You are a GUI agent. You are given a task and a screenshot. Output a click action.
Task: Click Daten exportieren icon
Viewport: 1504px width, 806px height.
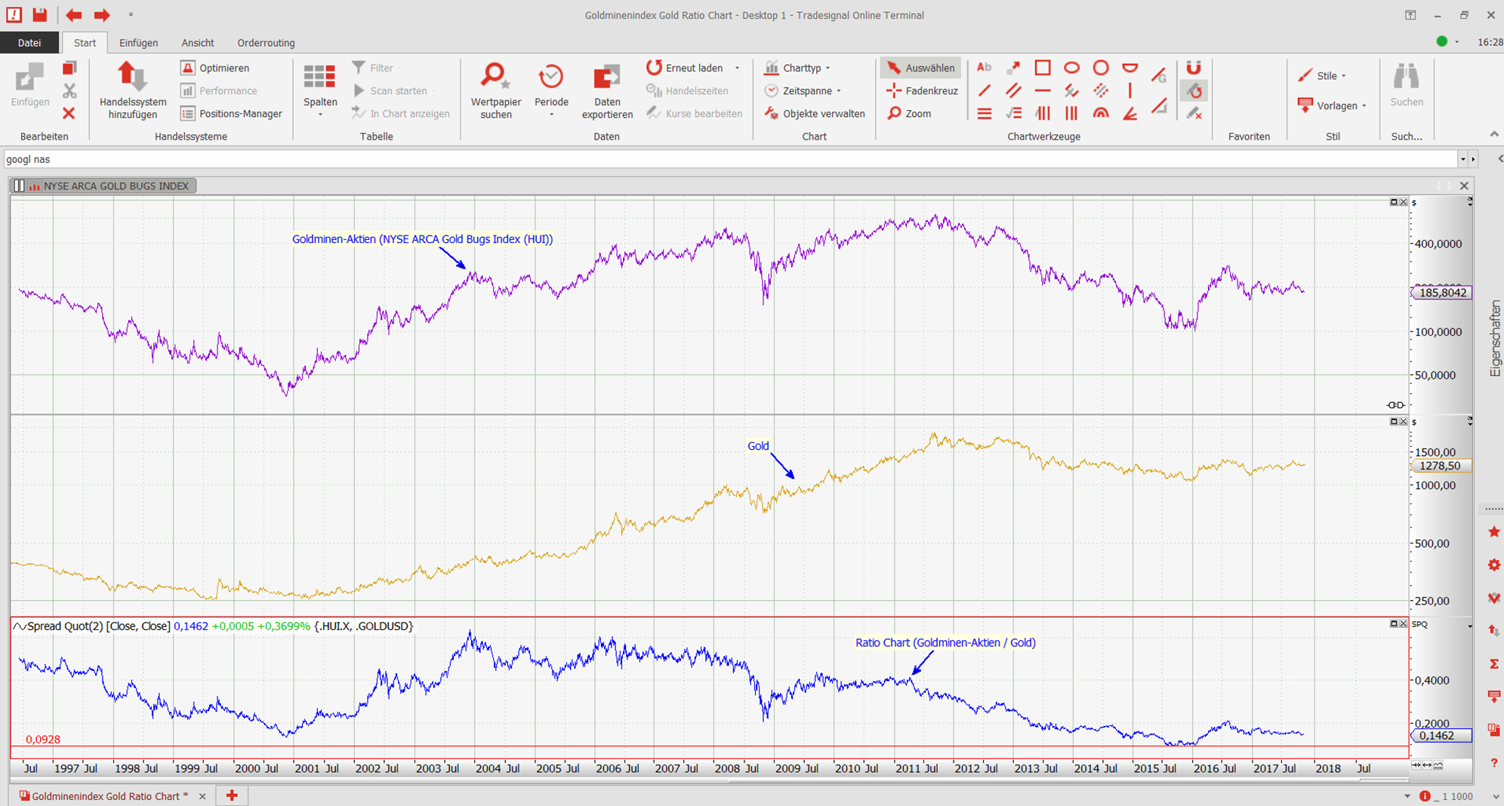point(606,78)
